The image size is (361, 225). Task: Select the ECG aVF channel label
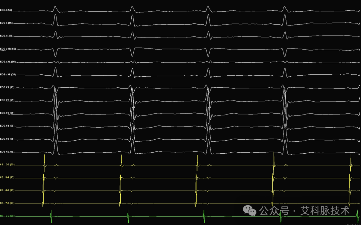pos(8,75)
